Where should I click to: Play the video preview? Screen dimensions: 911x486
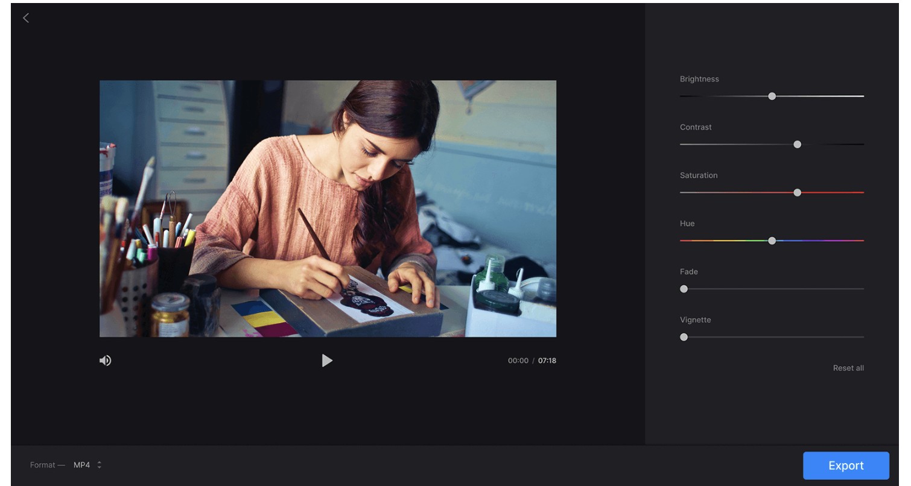pos(327,361)
